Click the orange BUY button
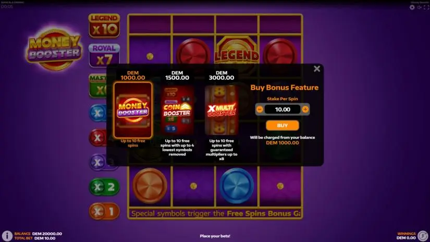Screen dimensions: 430x242 [x=282, y=125]
